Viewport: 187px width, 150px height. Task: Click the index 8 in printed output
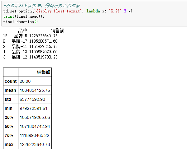4,41
